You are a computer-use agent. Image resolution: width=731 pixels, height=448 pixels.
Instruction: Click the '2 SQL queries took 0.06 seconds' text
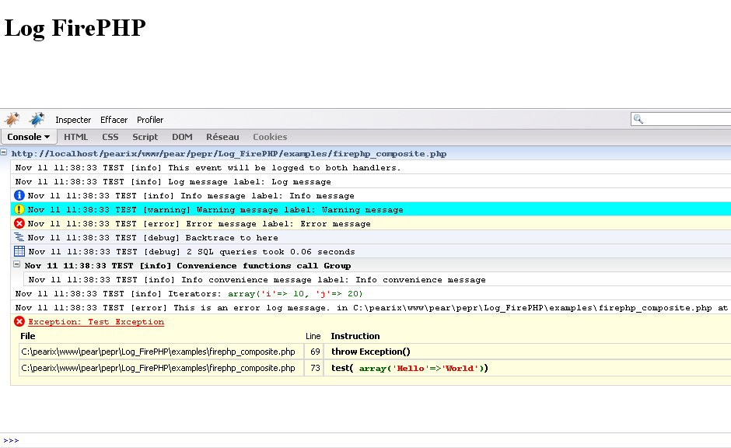coord(271,252)
